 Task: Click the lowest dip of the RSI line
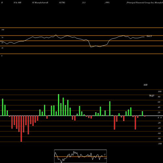(x=91, y=47)
